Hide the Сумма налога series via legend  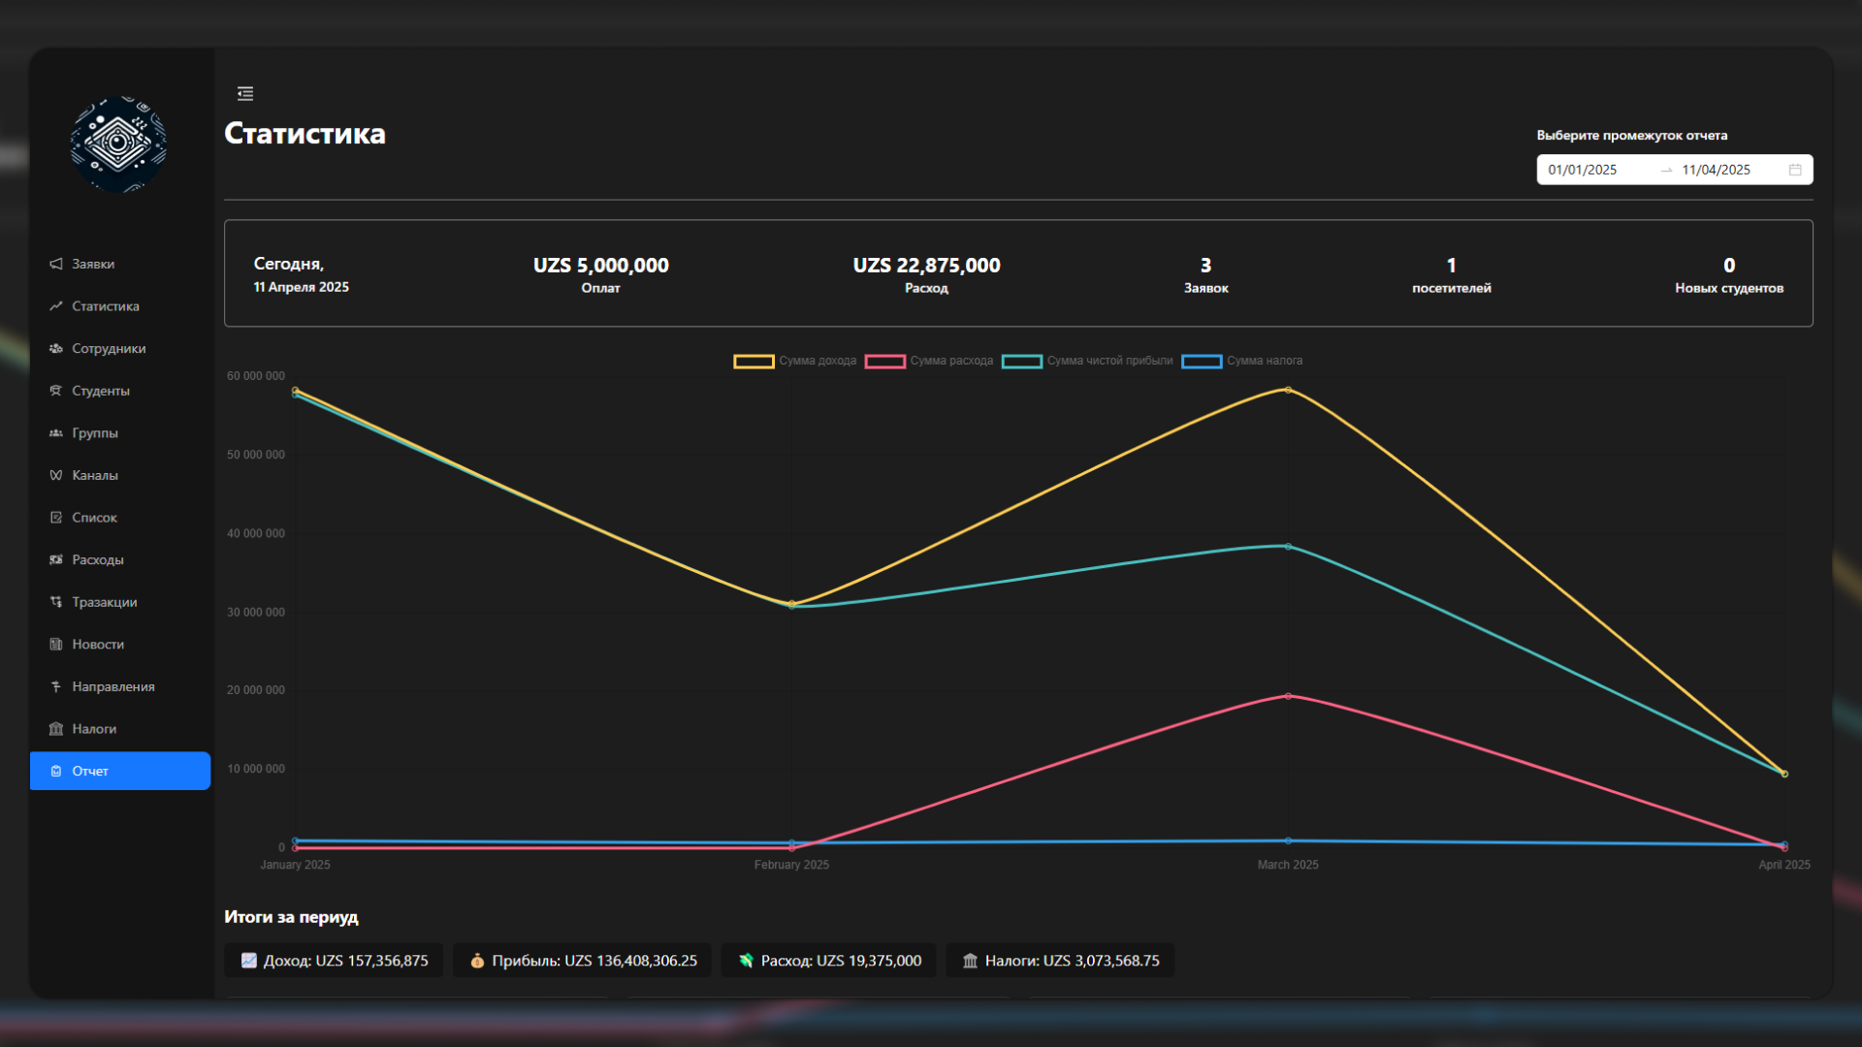pos(1242,361)
